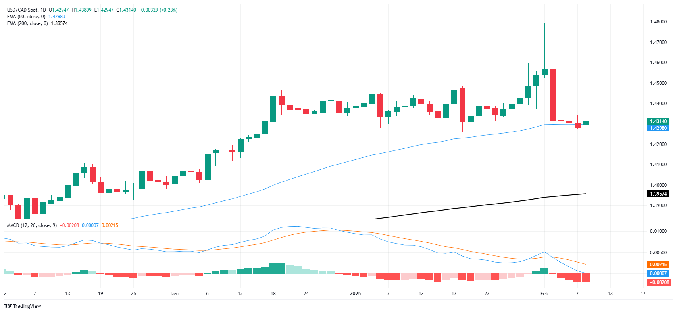The width and height of the screenshot is (677, 313).
Task: Select the USD/CAD Spot symbol title
Action: point(26,10)
